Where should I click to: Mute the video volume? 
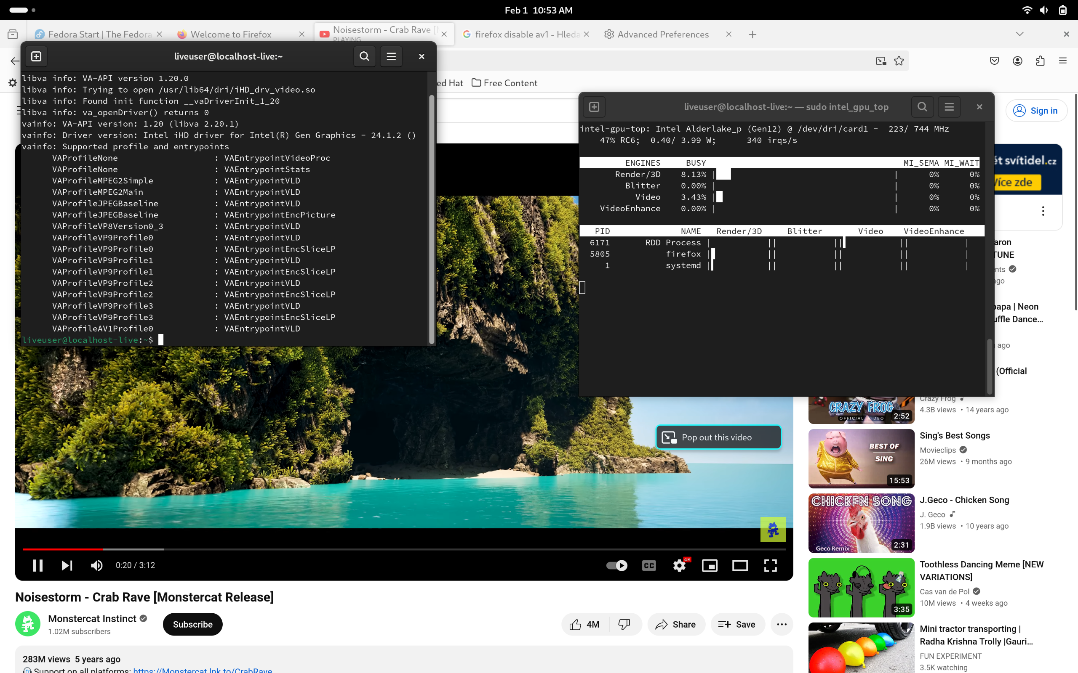(97, 565)
